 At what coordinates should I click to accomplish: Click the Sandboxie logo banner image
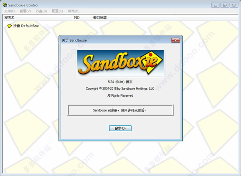(x=120, y=63)
